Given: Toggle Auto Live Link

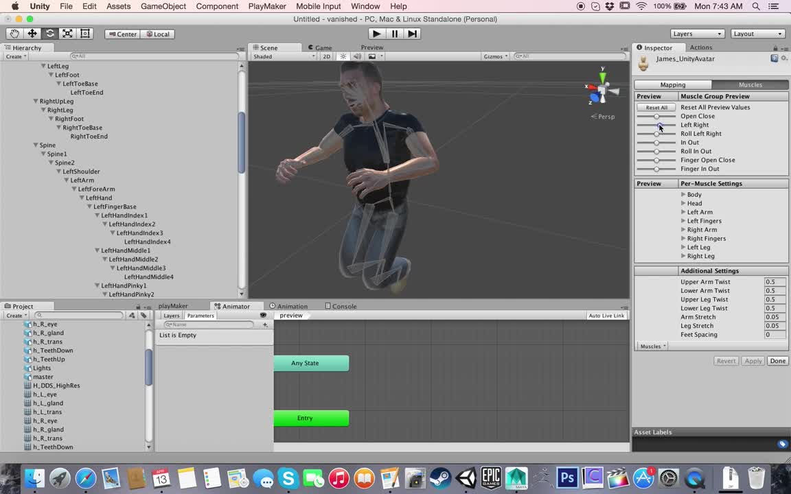Looking at the screenshot, I should 606,316.
